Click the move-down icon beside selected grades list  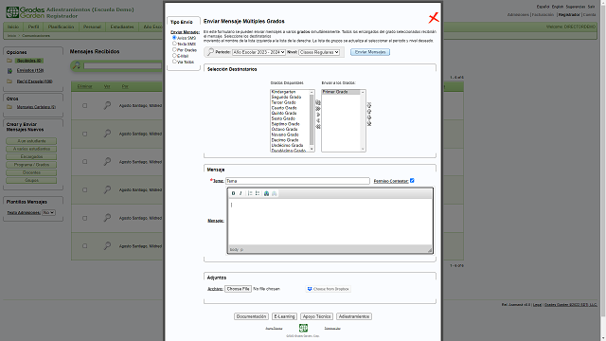tap(369, 117)
